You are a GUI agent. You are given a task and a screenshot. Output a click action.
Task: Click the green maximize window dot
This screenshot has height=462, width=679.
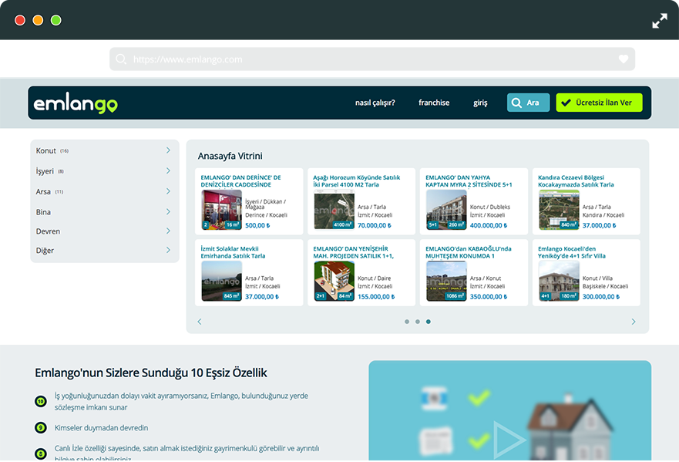[55, 20]
